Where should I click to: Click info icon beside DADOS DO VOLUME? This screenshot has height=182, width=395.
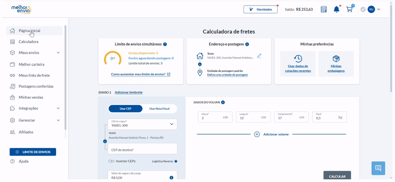(223, 103)
